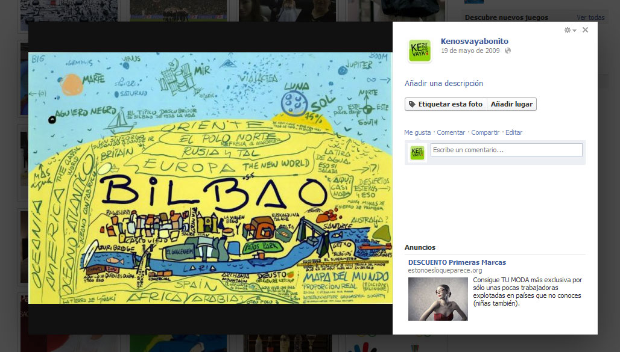This screenshot has height=352, width=620.
Task: Click the Anuncios heading
Action: click(420, 247)
